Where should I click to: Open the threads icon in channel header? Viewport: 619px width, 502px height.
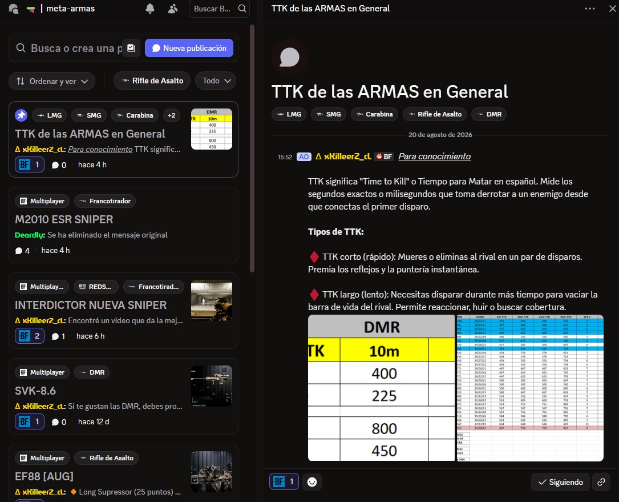pos(14,9)
